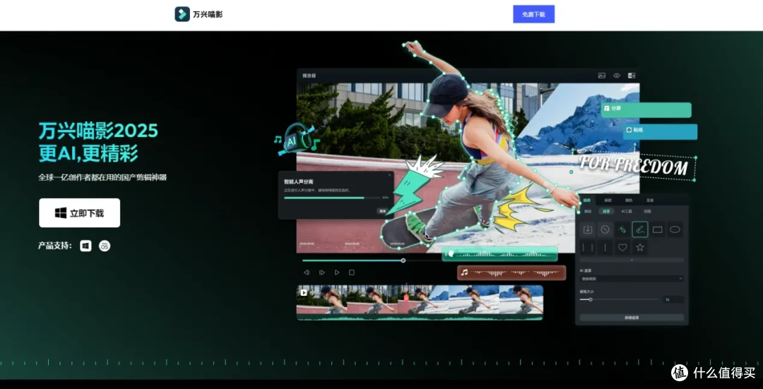This screenshot has height=389, width=763.
Task: Adjust the brush size slider handle
Action: pos(590,299)
